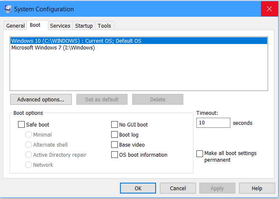The image size is (279, 199).
Task: Close the System Configuration window
Action: [269, 9]
